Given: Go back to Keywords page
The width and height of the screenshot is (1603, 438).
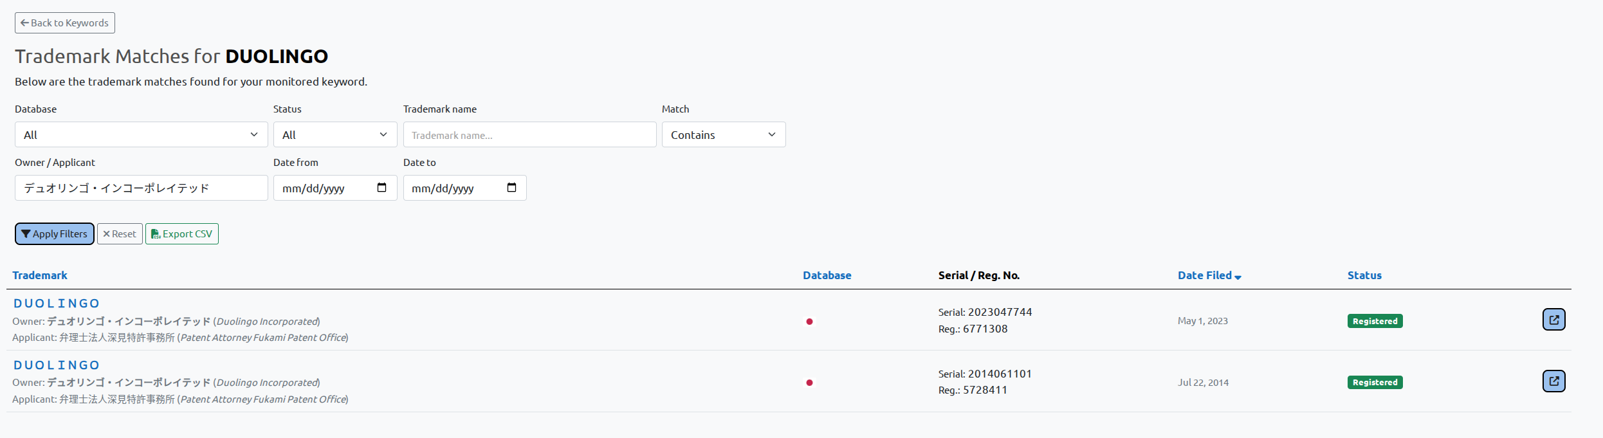Looking at the screenshot, I should pos(65,23).
